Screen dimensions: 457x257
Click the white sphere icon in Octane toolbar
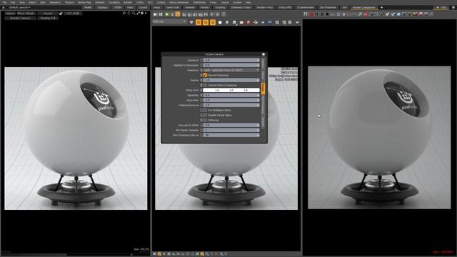[220, 22]
